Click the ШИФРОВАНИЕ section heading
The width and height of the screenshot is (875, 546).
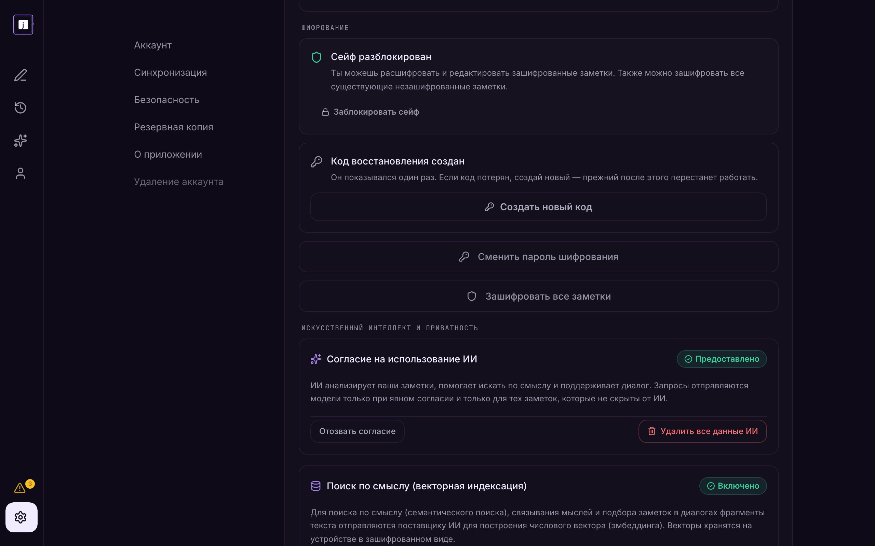click(325, 28)
